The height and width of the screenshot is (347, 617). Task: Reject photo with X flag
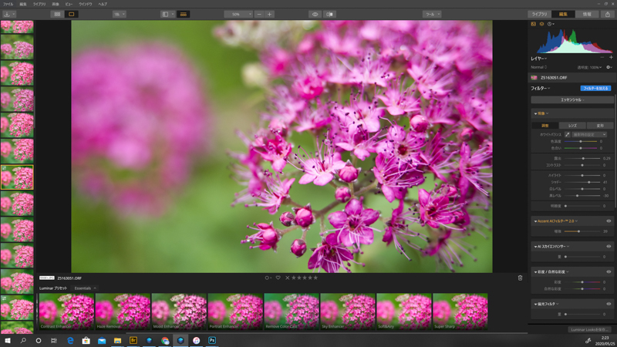(x=287, y=278)
